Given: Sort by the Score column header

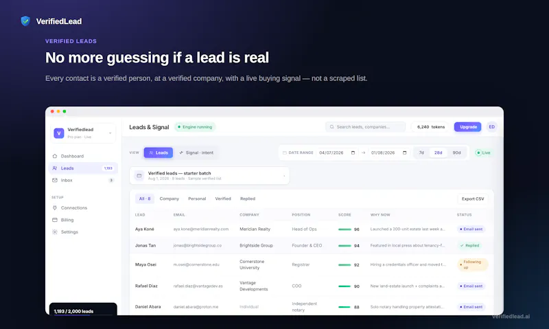Looking at the screenshot, I should pyautogui.click(x=344, y=215).
